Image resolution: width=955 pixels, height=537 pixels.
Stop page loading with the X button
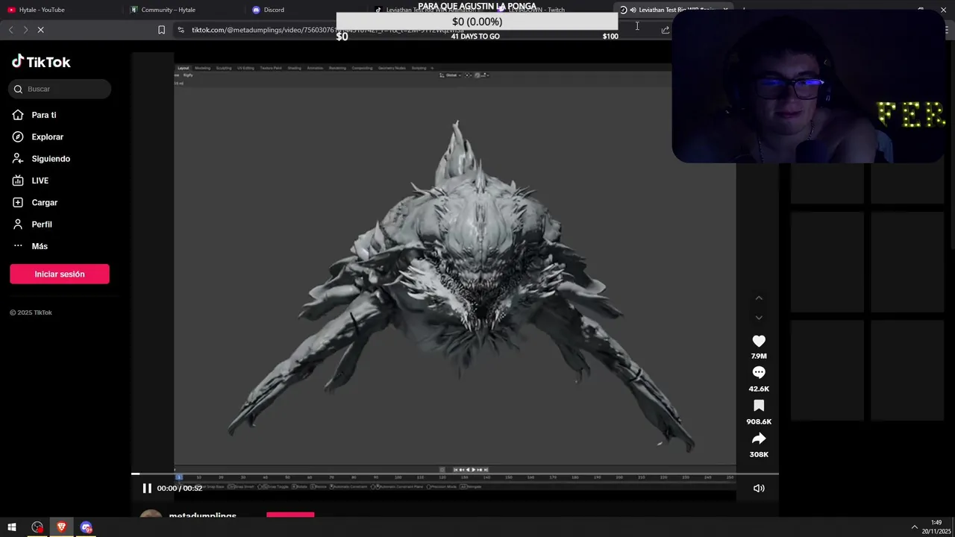[x=40, y=30]
